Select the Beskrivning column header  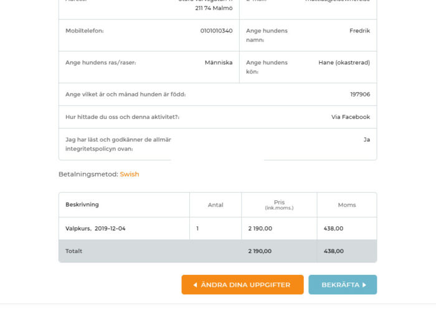pos(82,205)
